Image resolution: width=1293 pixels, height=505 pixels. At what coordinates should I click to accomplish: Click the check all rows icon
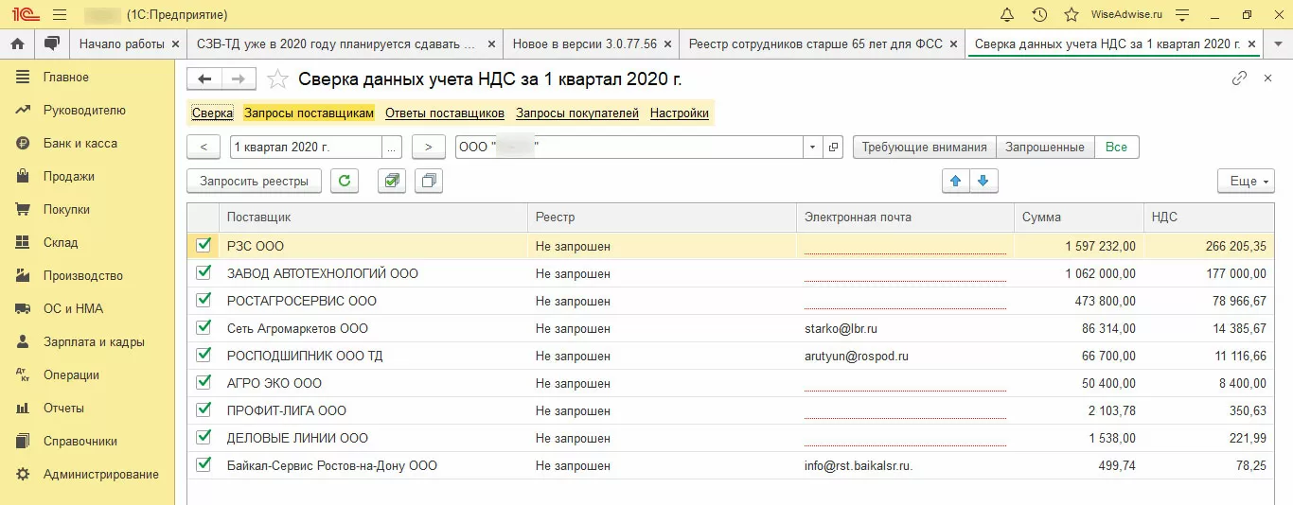391,181
